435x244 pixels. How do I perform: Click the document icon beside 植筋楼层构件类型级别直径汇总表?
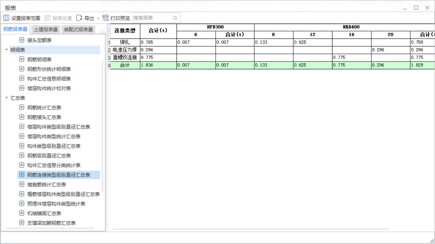[x=22, y=194]
